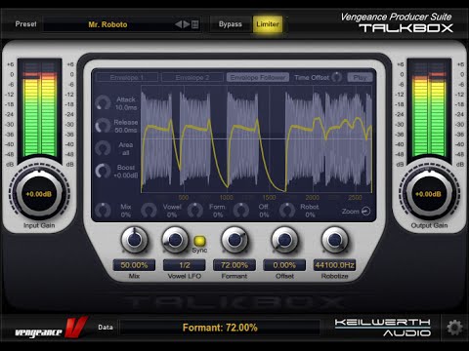Toggle the Limiter button

tap(268, 24)
